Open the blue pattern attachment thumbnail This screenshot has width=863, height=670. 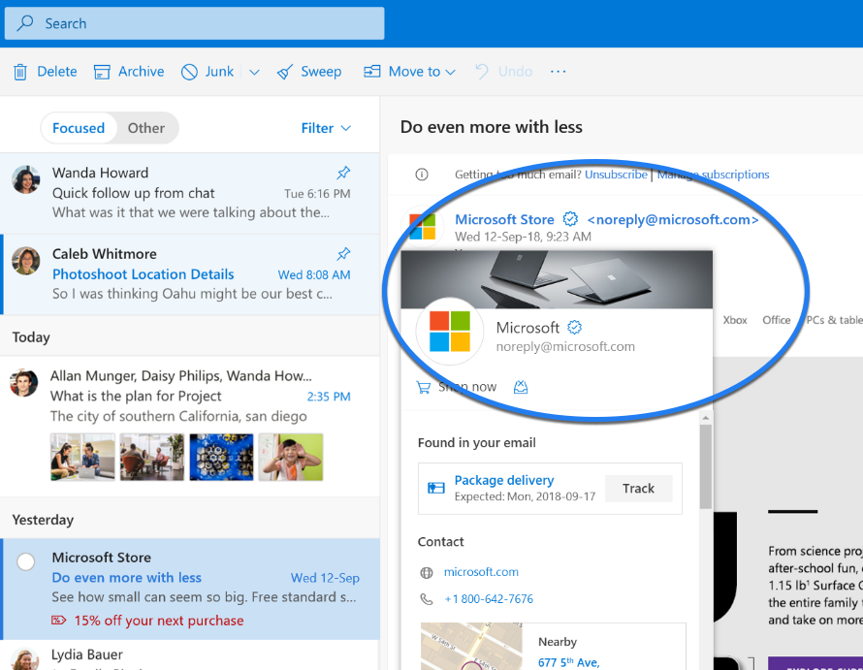click(x=221, y=457)
